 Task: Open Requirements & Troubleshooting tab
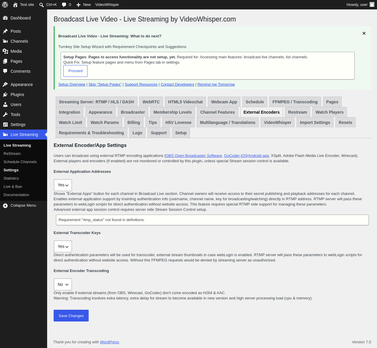[x=91, y=133]
